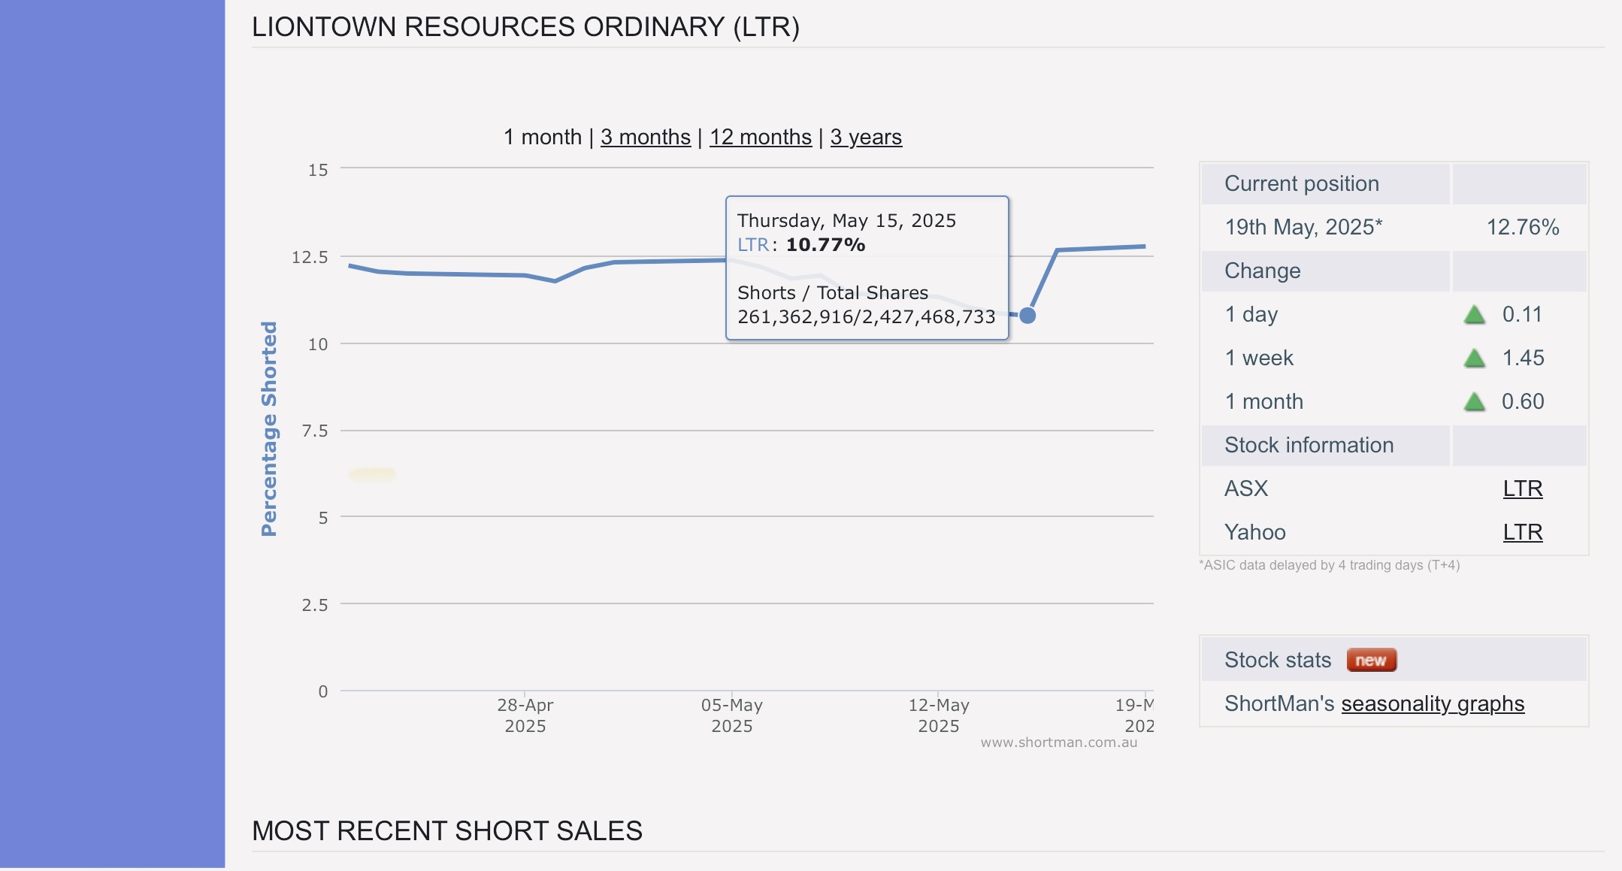The height and width of the screenshot is (871, 1622).
Task: Open the Yahoo LTR link
Action: [1523, 532]
